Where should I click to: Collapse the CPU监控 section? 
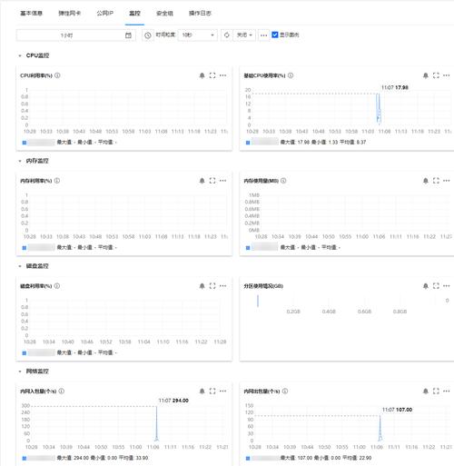coord(20,55)
